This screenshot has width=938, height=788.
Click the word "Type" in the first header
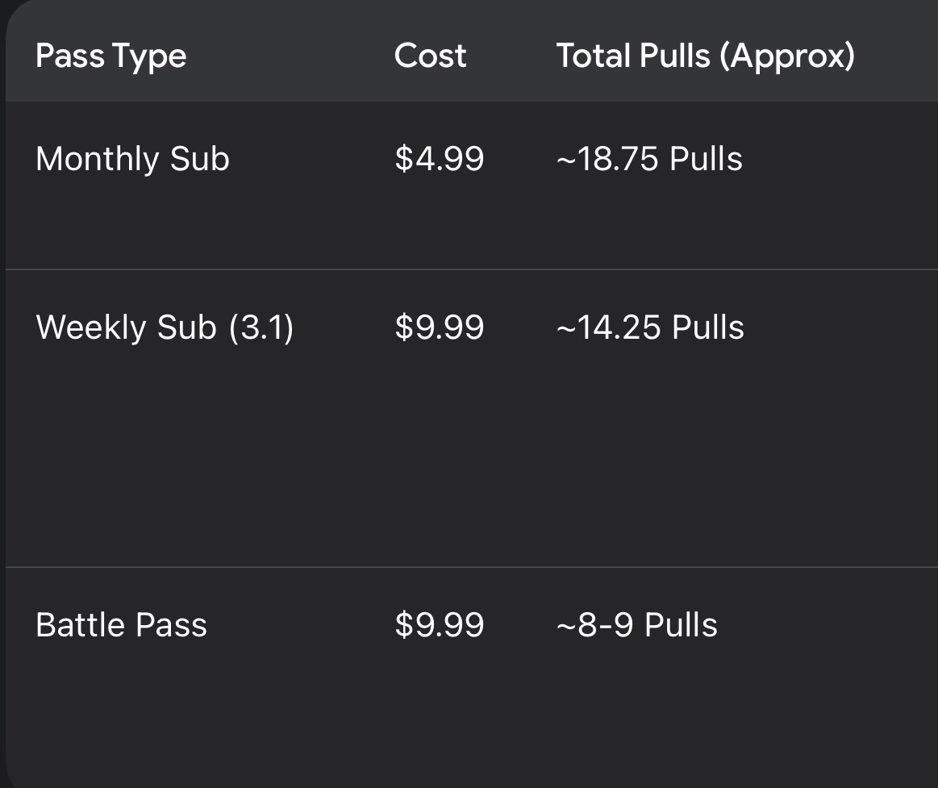pos(149,56)
